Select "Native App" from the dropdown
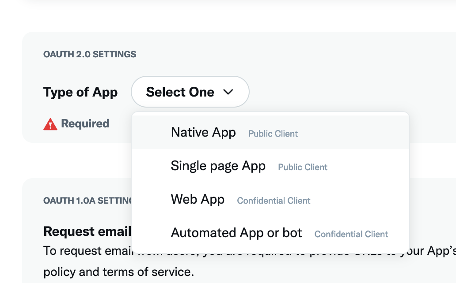 pos(203,132)
